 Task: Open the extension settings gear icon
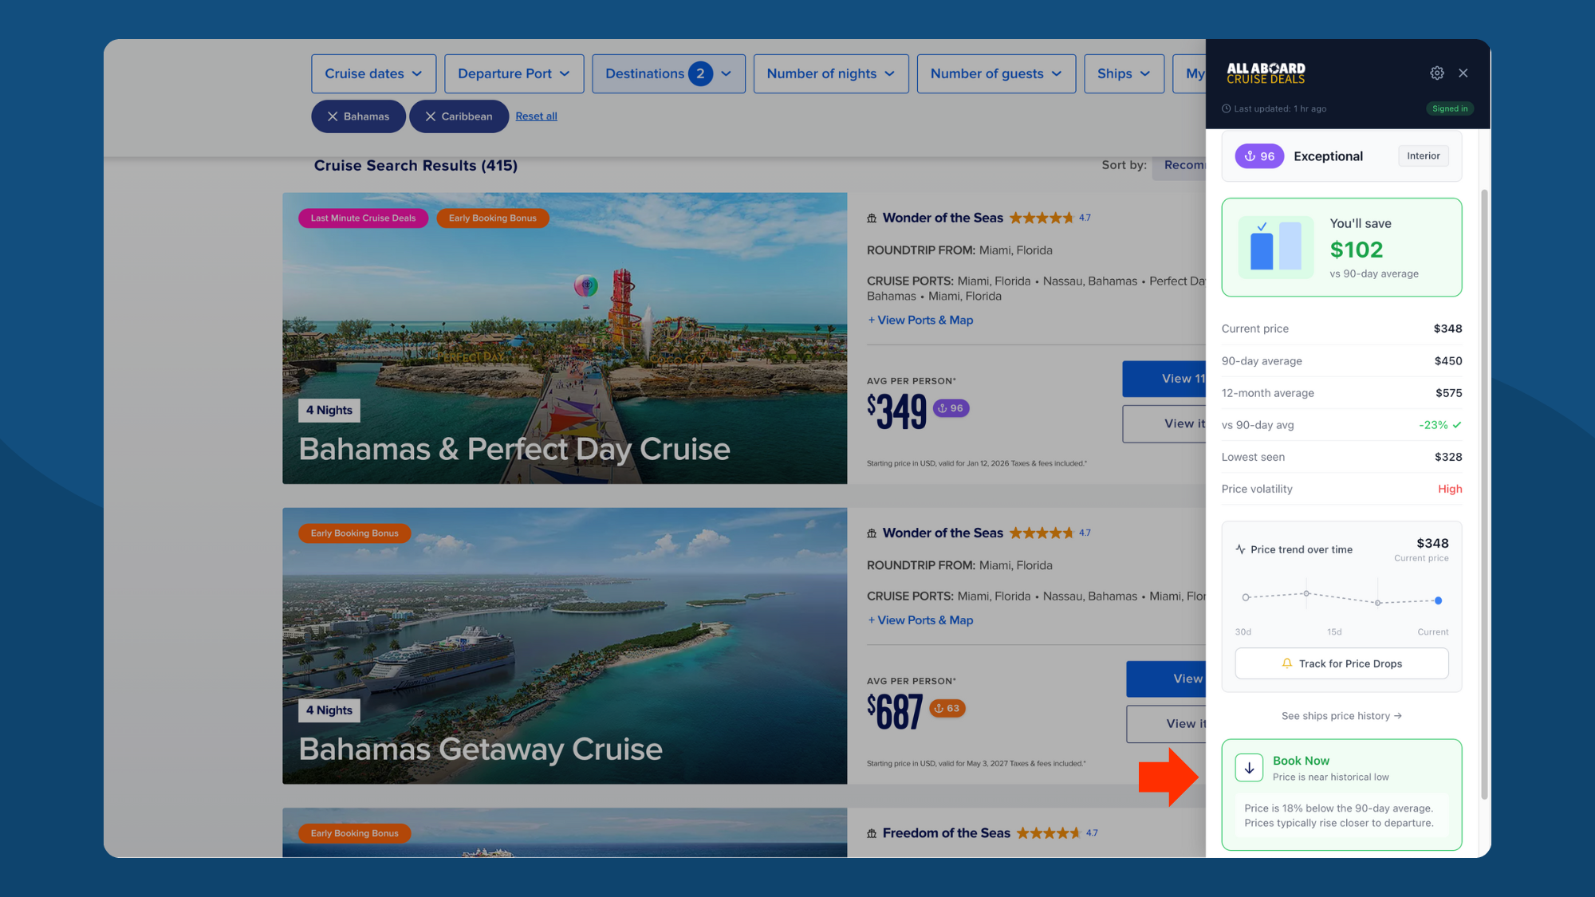click(1436, 73)
